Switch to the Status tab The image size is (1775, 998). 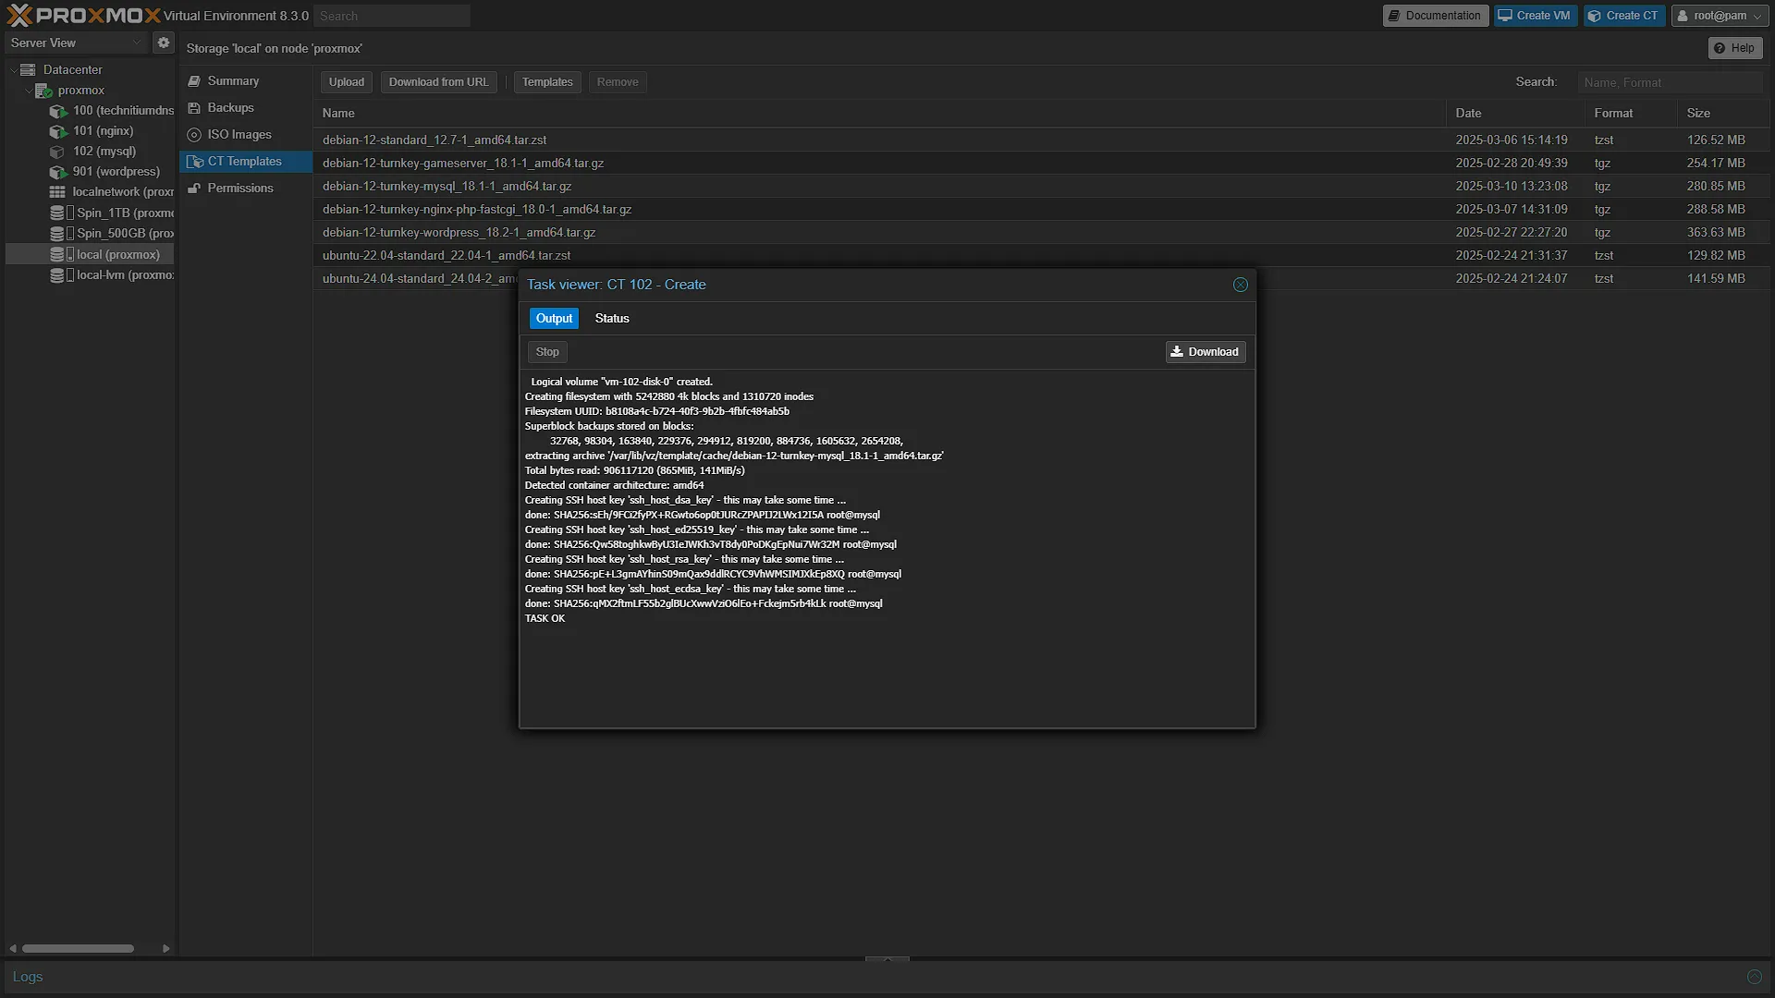click(x=612, y=319)
